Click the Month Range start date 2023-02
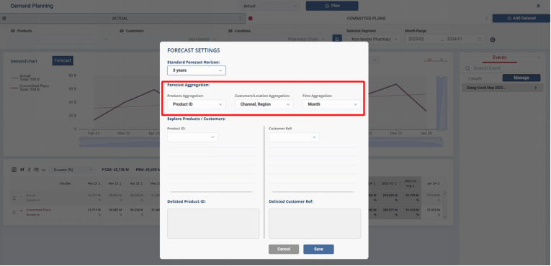Screen dimensions: 551x266 click(416, 40)
